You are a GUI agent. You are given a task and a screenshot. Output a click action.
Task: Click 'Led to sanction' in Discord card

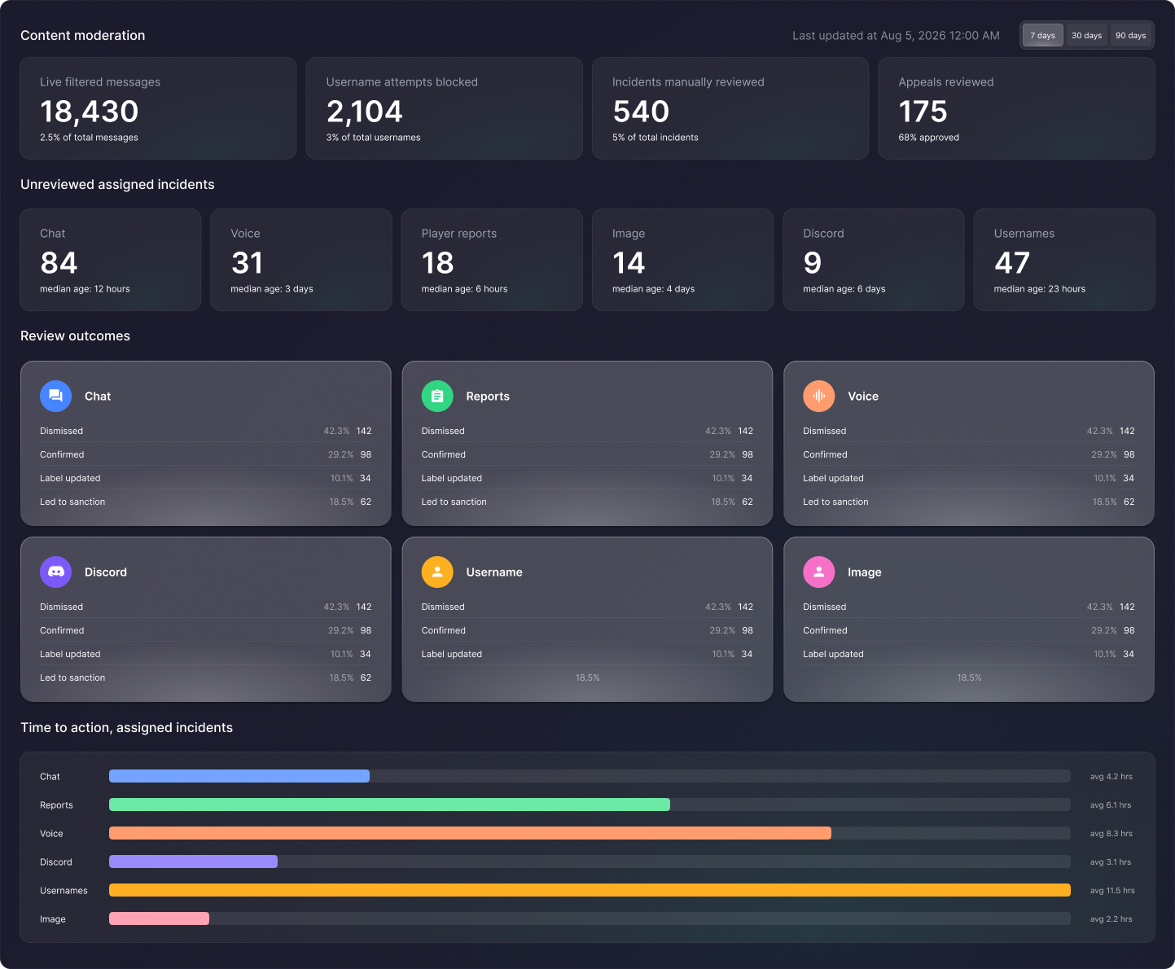tap(205, 677)
